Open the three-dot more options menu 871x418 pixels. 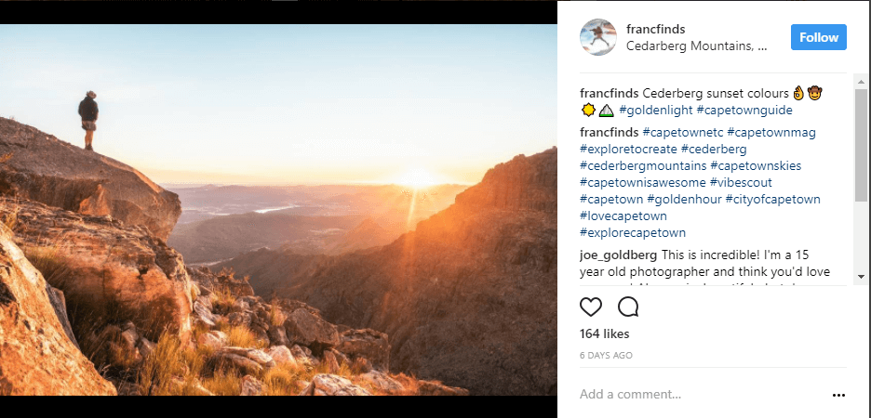coord(838,396)
